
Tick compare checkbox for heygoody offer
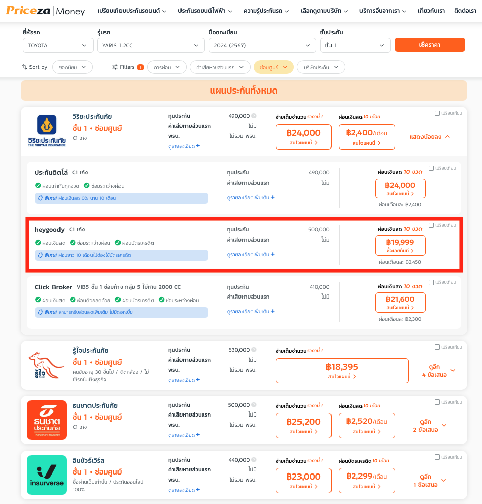pyautogui.click(x=431, y=225)
